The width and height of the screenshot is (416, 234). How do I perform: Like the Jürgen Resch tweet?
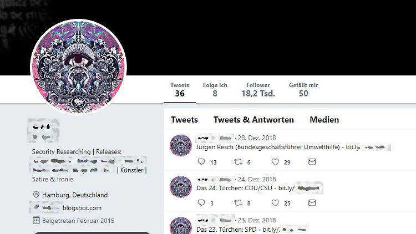click(x=275, y=161)
